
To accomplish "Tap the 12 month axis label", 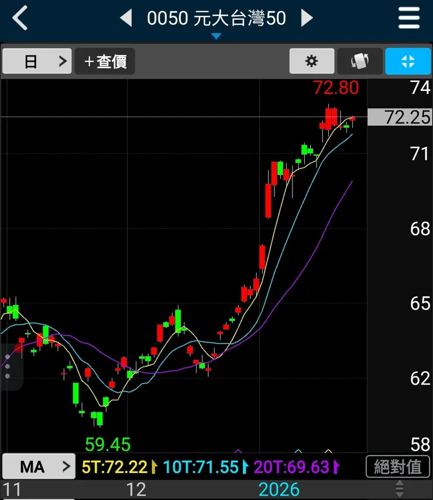I will pos(136,489).
